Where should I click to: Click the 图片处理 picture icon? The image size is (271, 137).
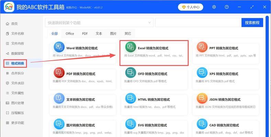pos(8,103)
